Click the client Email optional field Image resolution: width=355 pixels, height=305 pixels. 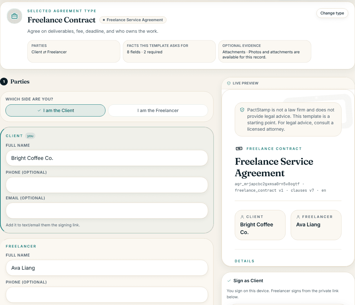coord(107,211)
